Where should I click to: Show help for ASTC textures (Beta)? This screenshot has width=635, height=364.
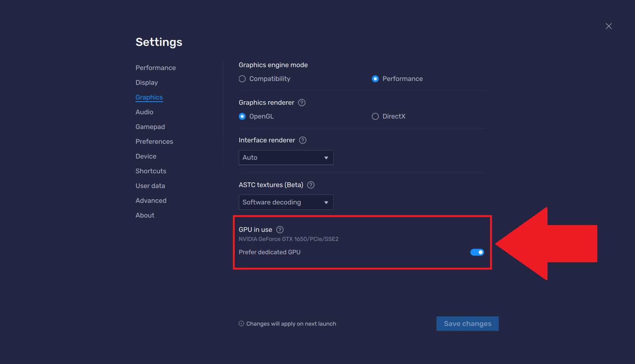[x=311, y=185]
